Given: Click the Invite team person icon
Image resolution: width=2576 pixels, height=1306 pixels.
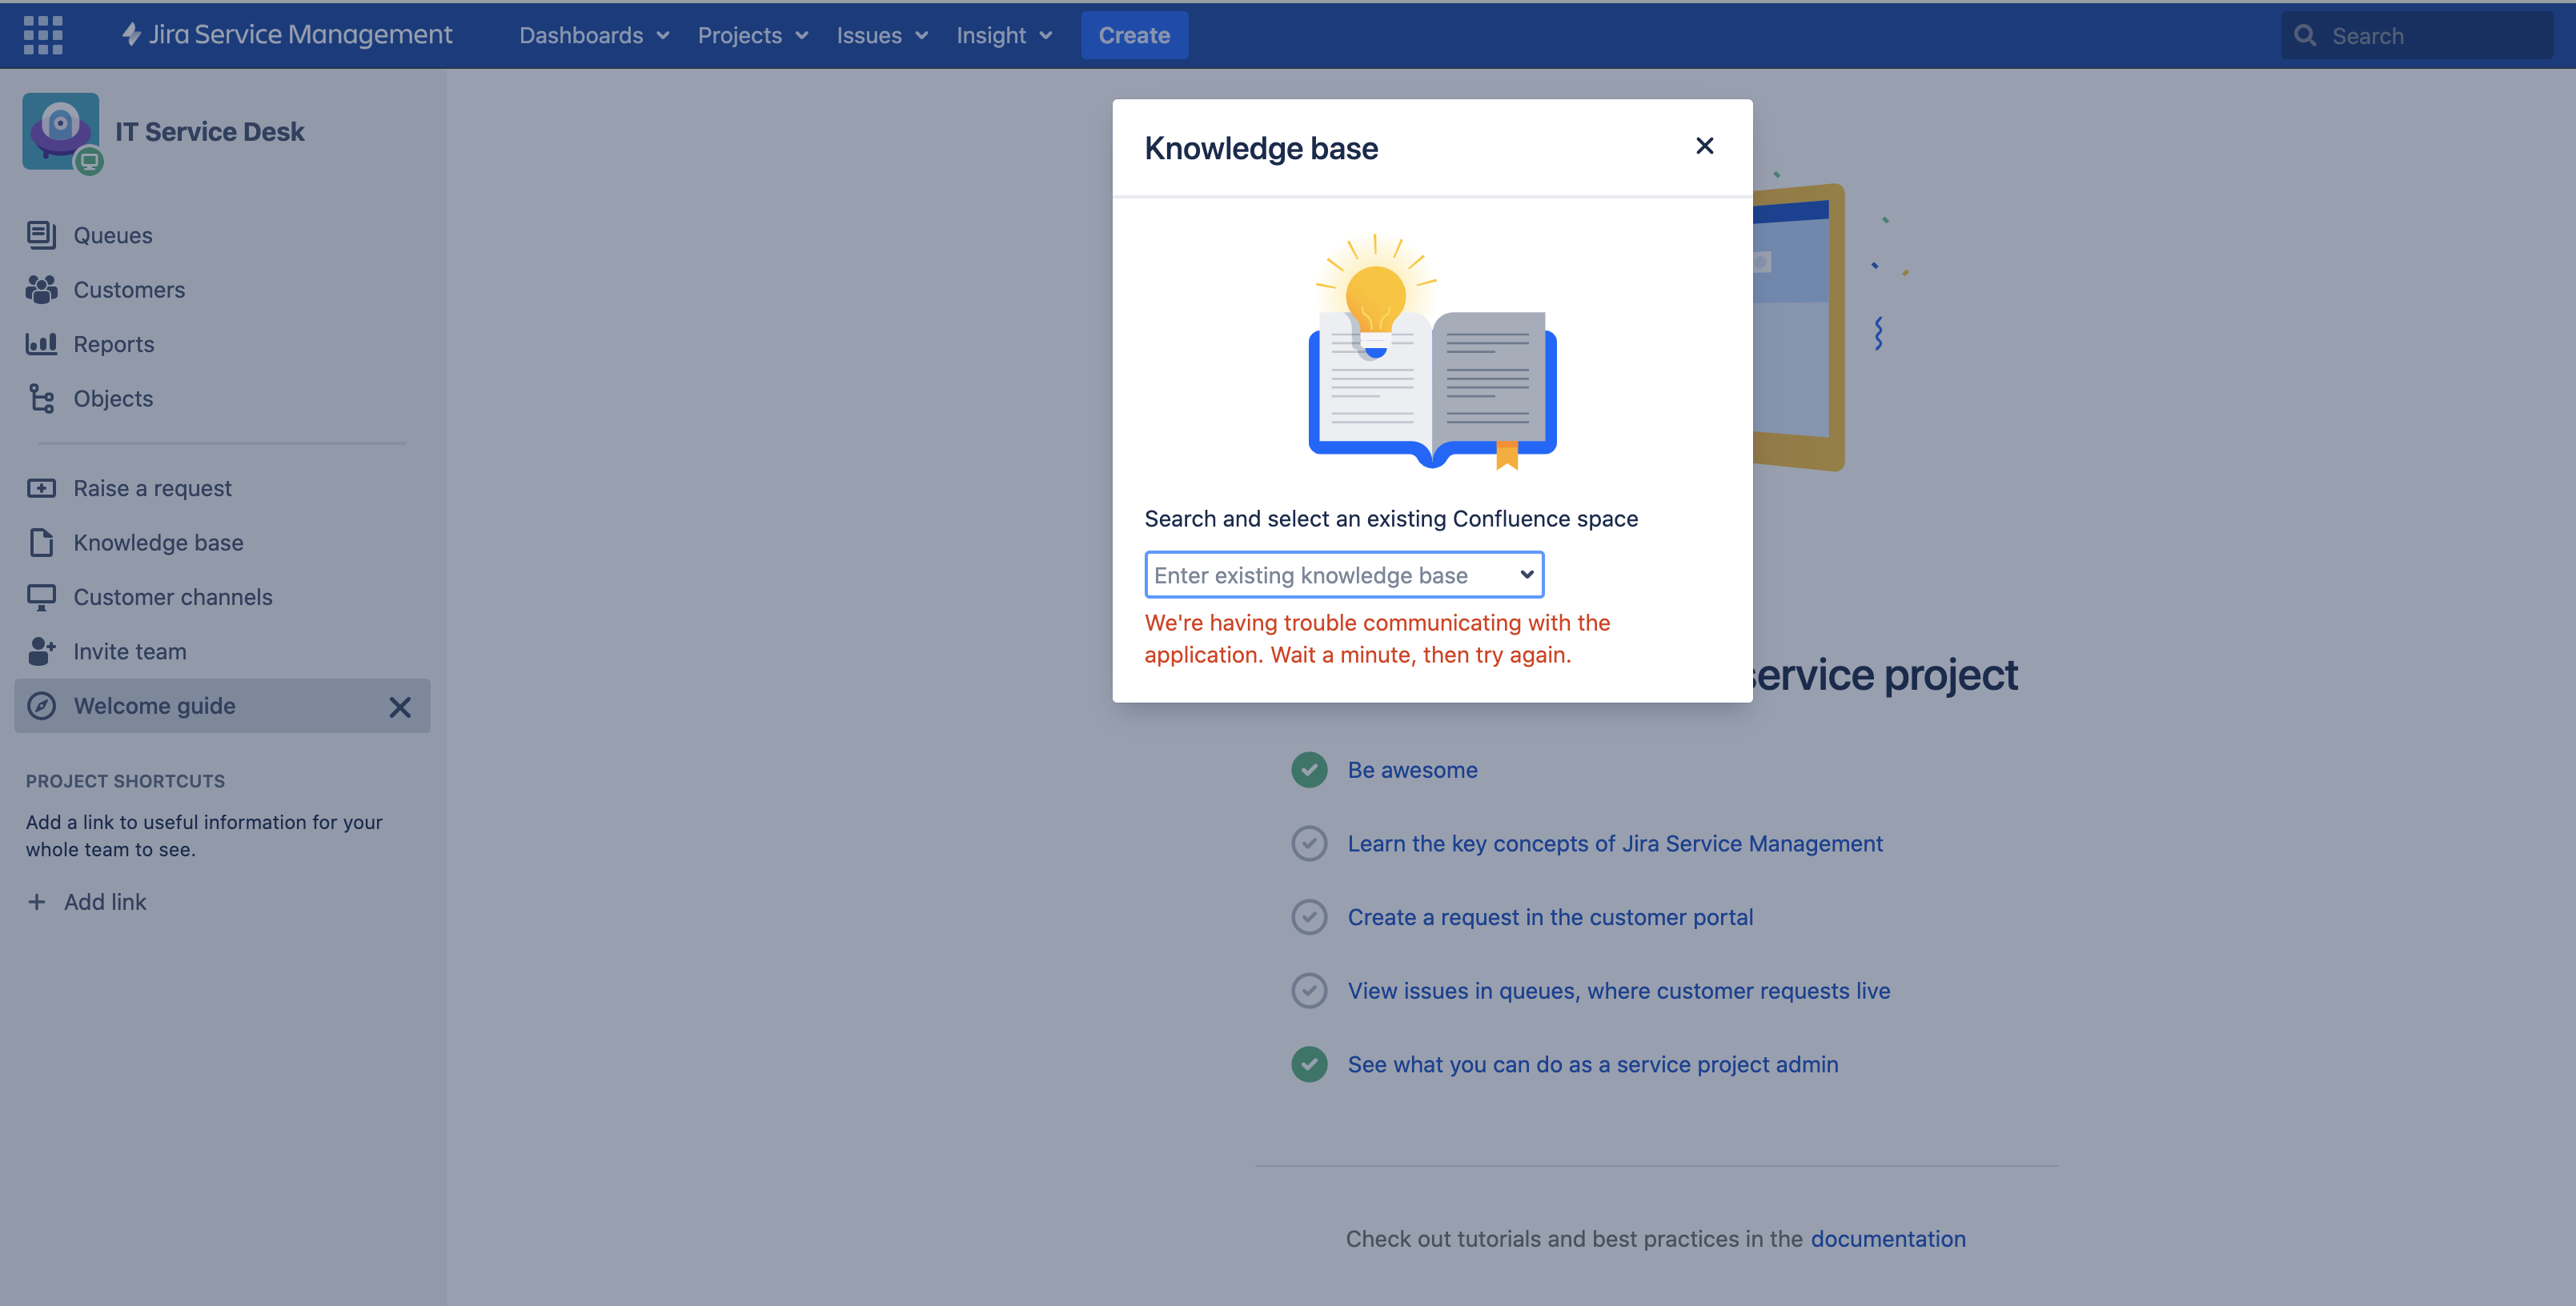Looking at the screenshot, I should click(41, 652).
